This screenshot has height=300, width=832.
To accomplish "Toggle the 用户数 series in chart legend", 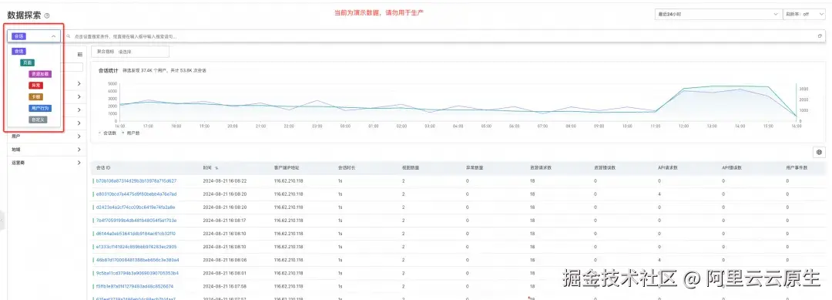I will click(x=130, y=133).
